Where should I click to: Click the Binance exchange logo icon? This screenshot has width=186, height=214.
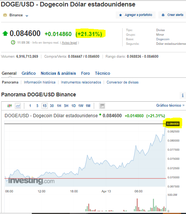pyautogui.click(x=5, y=15)
